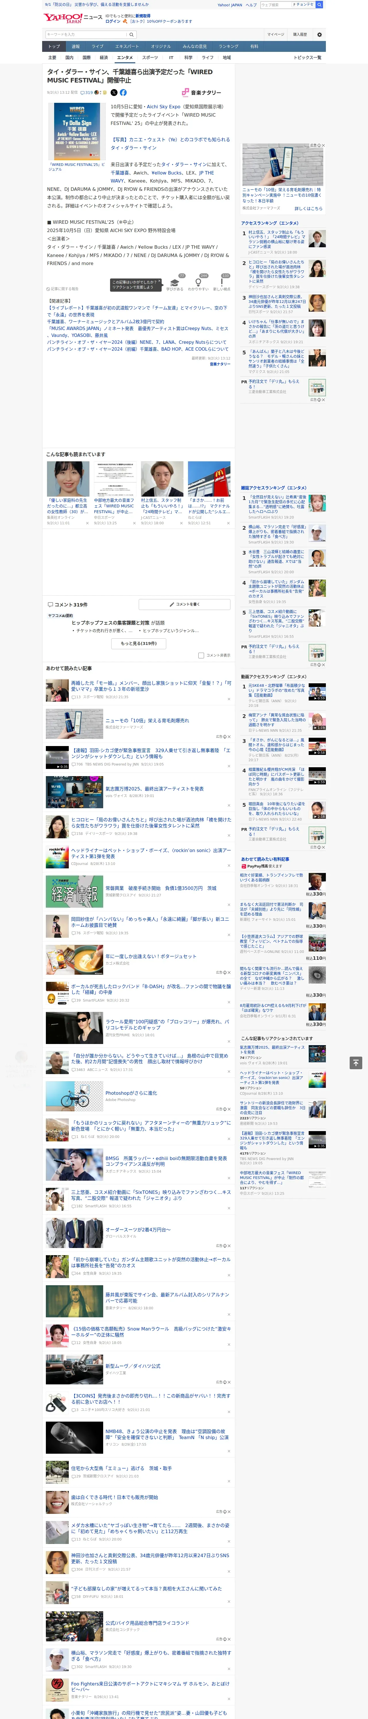Play the 元SKE48 北野瑠華 ranking video
The image size is (368, 1719).
click(x=317, y=692)
